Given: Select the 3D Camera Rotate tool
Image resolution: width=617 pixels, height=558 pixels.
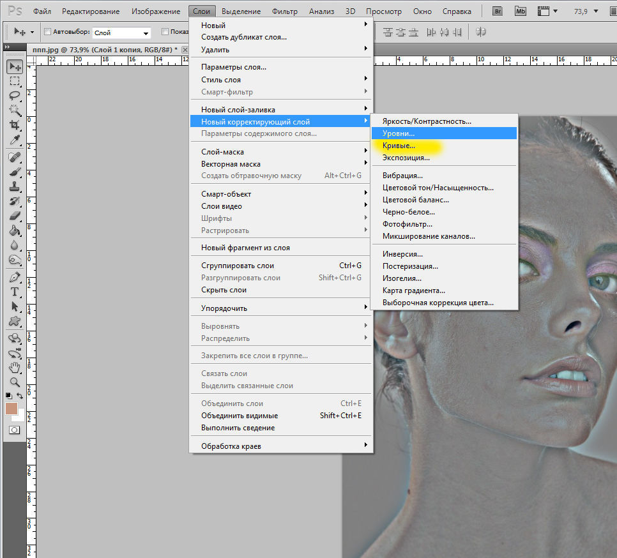Looking at the screenshot, I should tap(15, 352).
